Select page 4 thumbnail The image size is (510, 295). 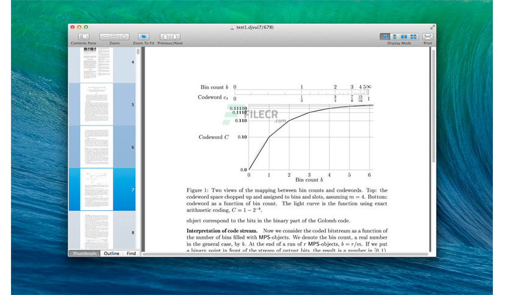(96, 65)
